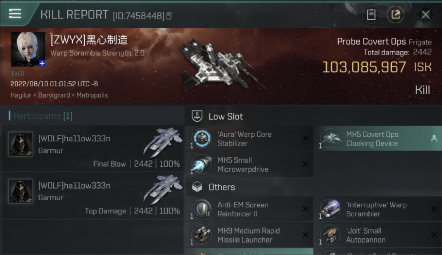Screen dimensions: 442x255
Task: Open Anti-EM Screen Reinforcer II item
Action: tap(249, 209)
